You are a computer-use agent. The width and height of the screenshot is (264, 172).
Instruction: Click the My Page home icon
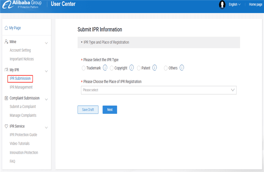[x=6, y=28]
